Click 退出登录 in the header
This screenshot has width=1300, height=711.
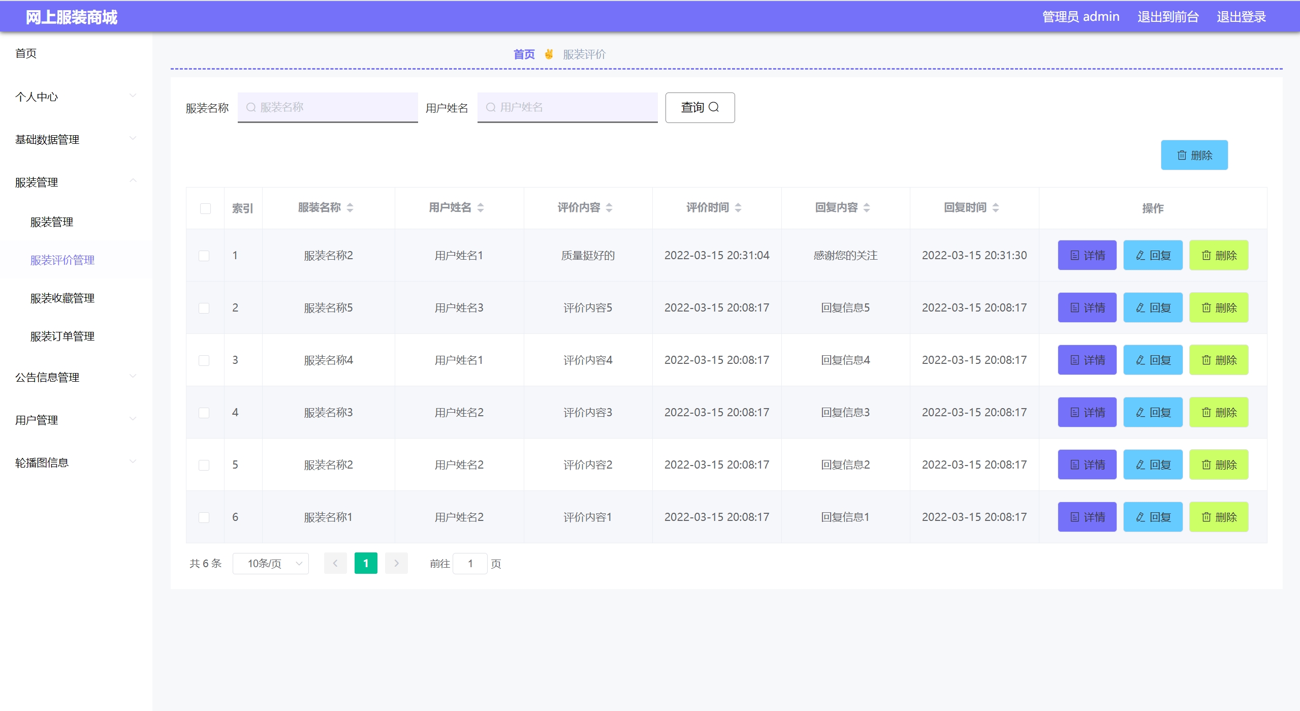tap(1241, 17)
